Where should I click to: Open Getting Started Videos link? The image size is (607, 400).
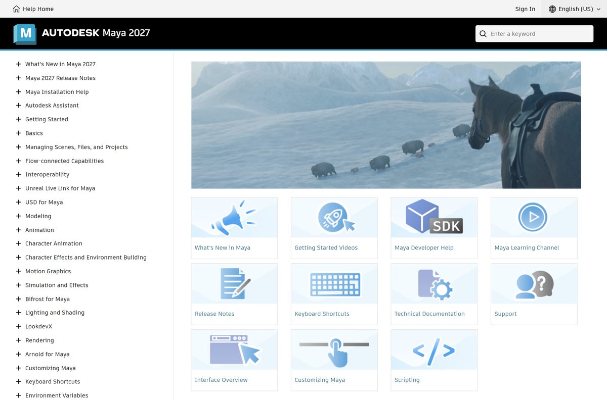326,248
